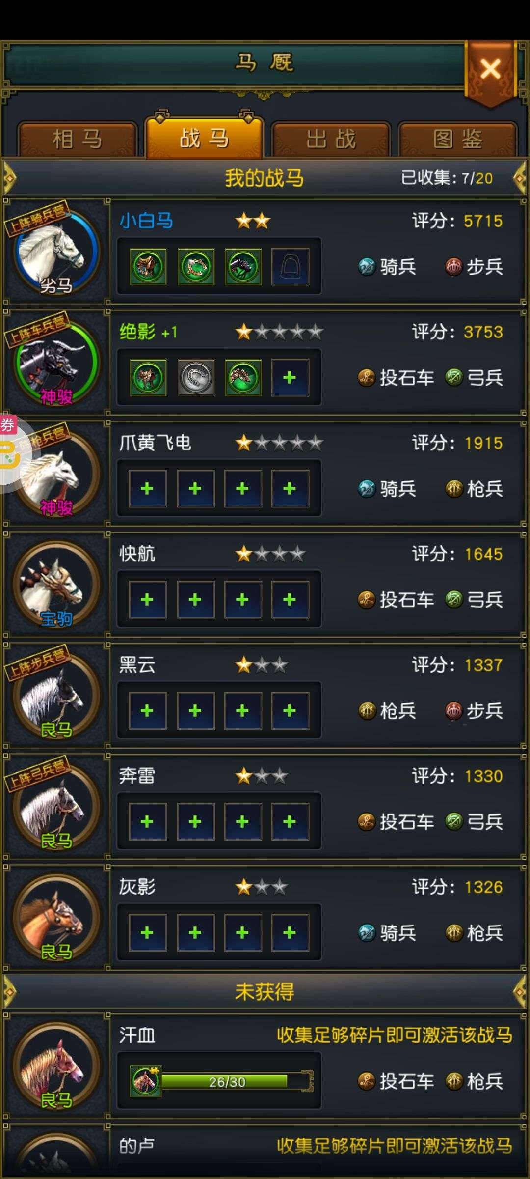The image size is (530, 1179).
Task: Open the 相马 tab
Action: pos(77,139)
